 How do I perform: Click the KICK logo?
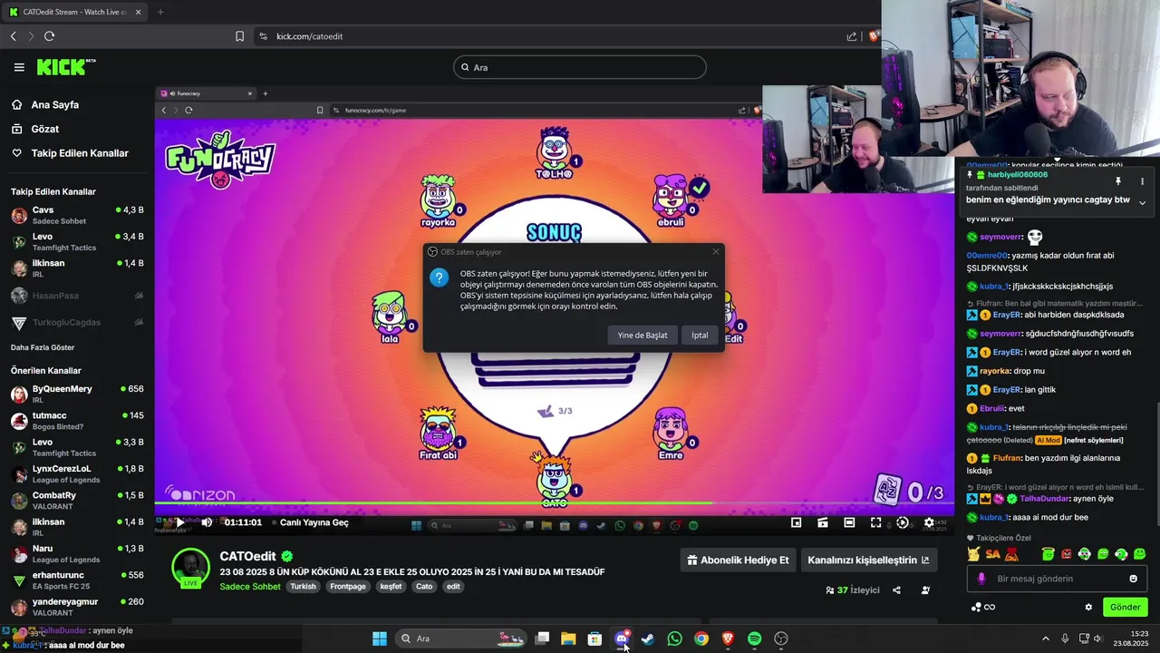66,67
